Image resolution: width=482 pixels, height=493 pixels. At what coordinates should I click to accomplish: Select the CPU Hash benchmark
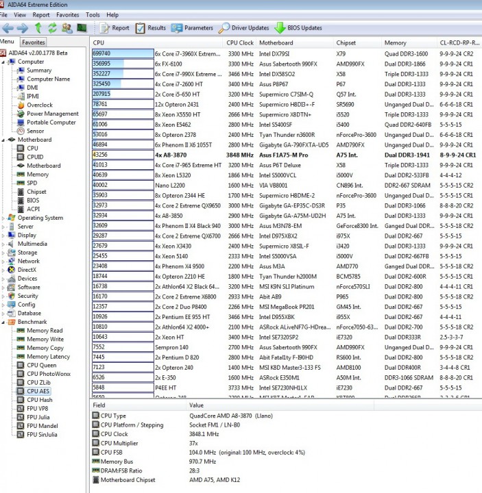(40, 400)
